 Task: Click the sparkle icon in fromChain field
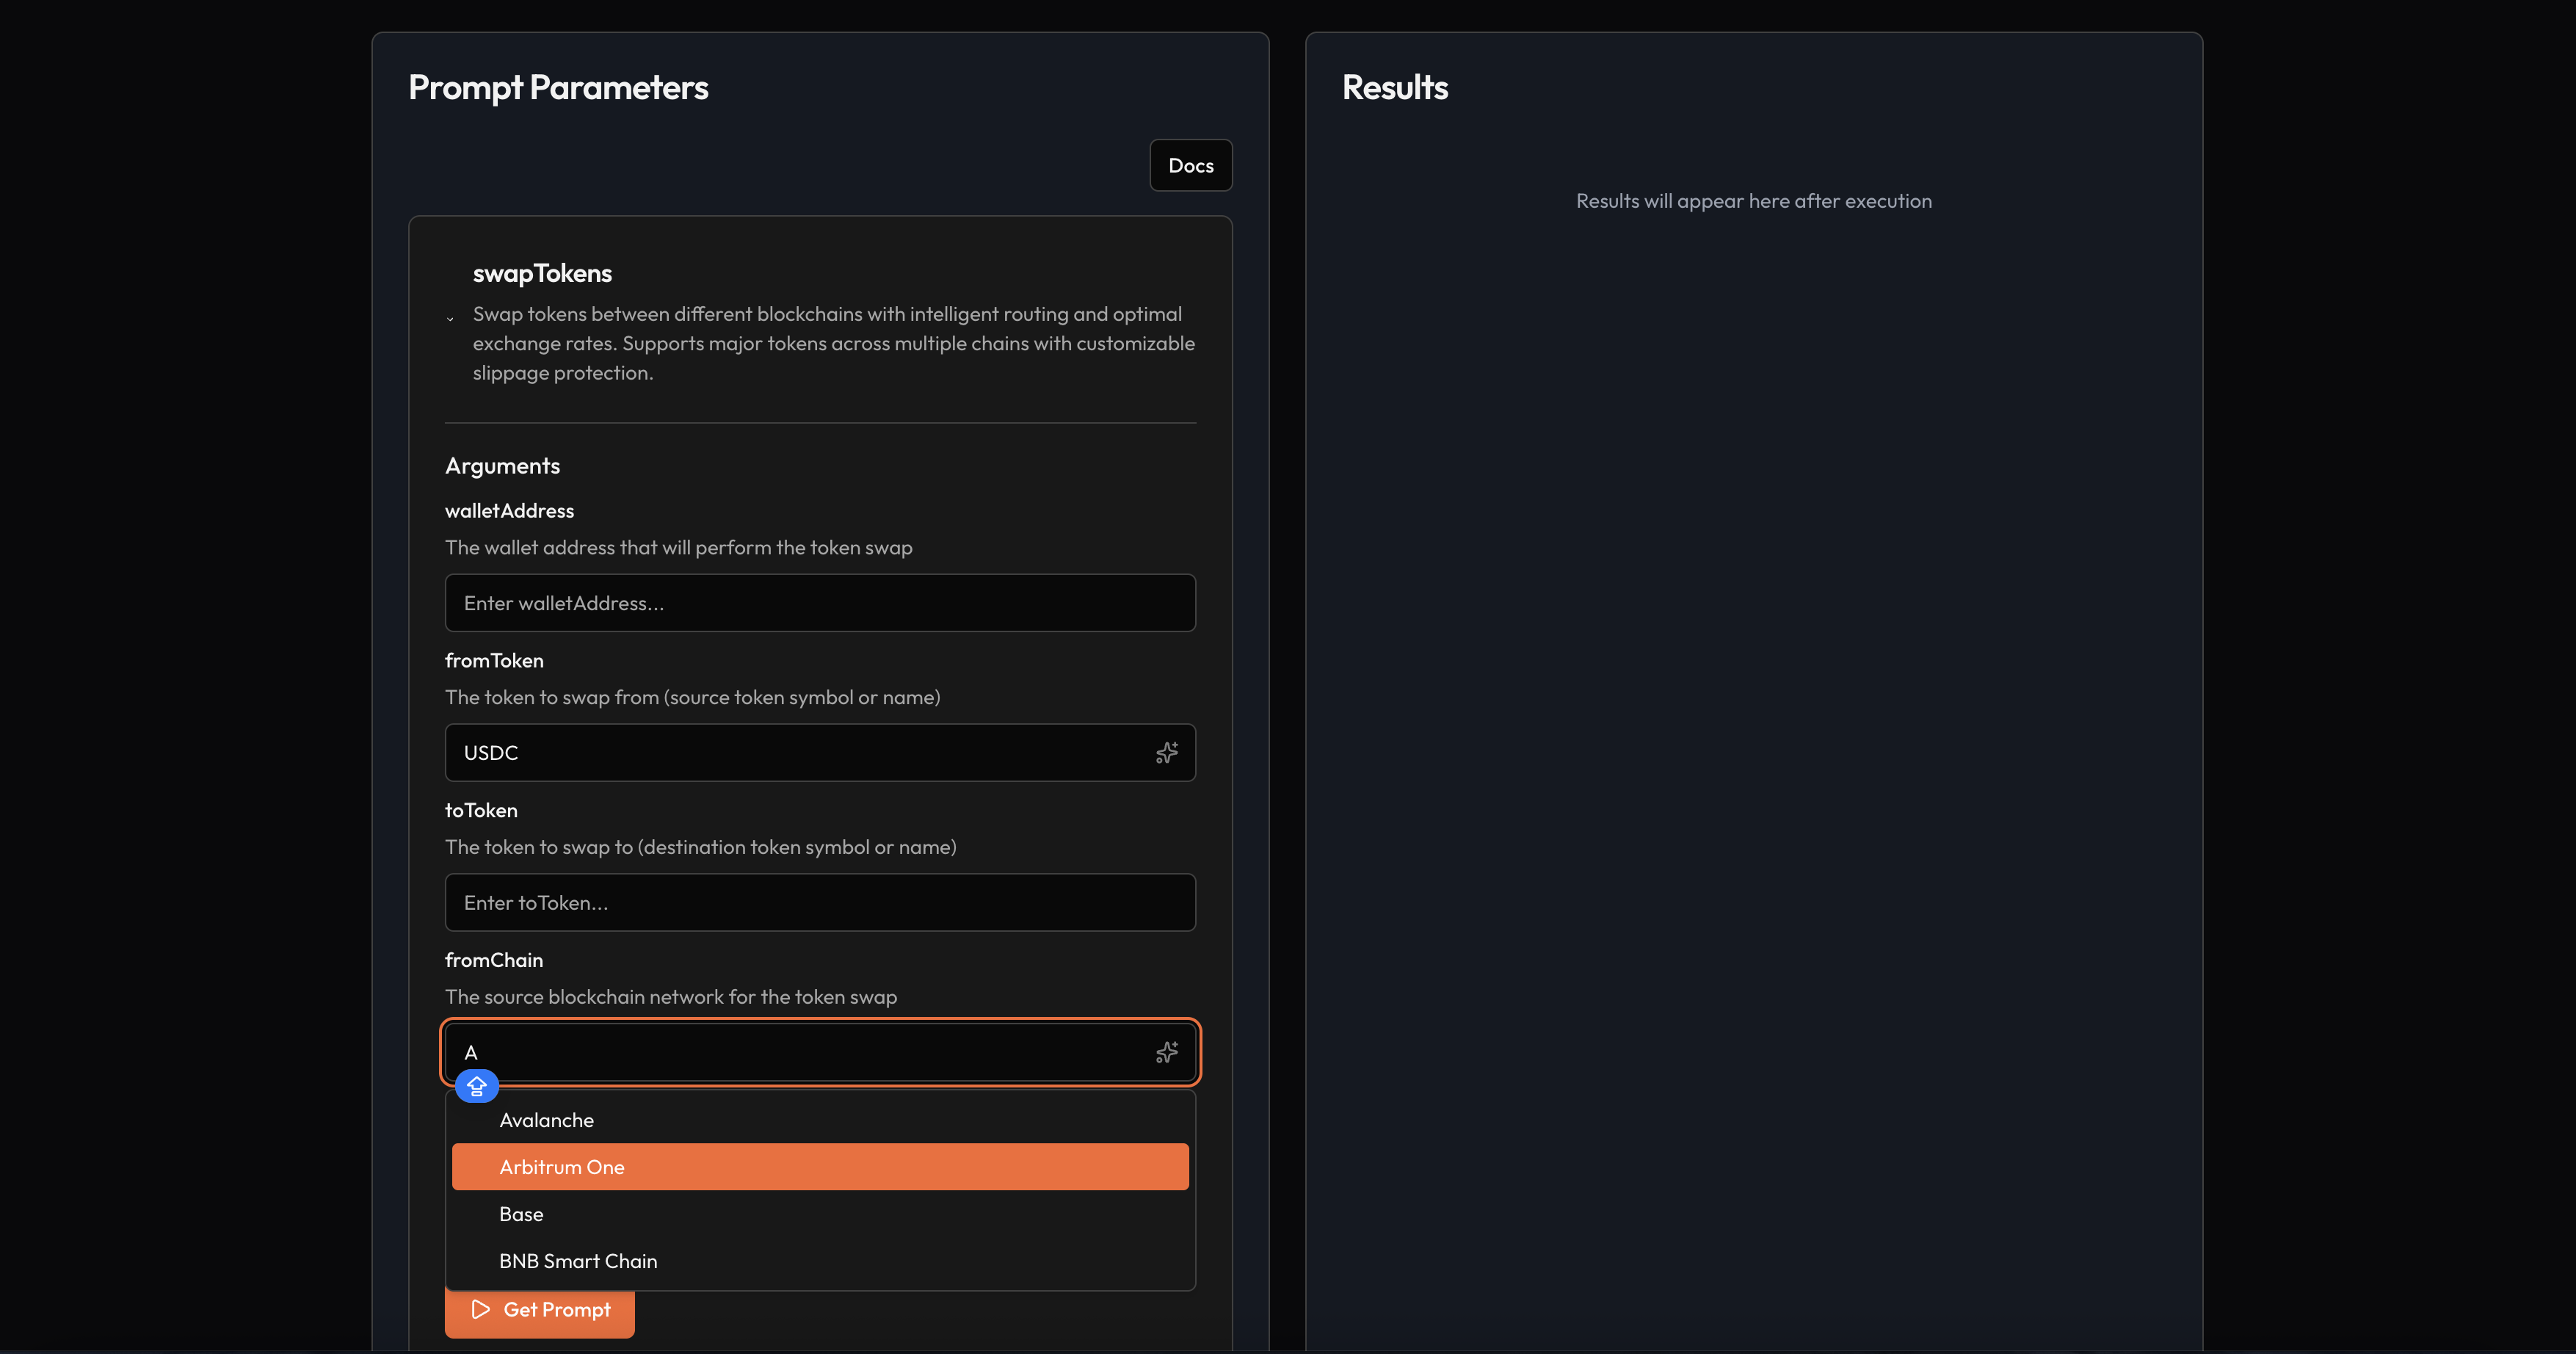pos(1166,1052)
